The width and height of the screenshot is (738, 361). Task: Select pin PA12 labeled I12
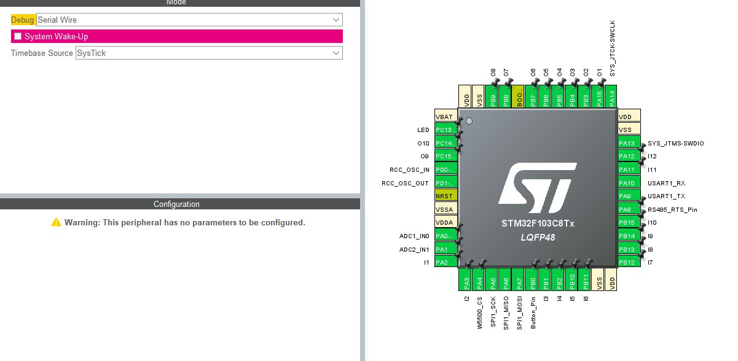[x=629, y=157]
